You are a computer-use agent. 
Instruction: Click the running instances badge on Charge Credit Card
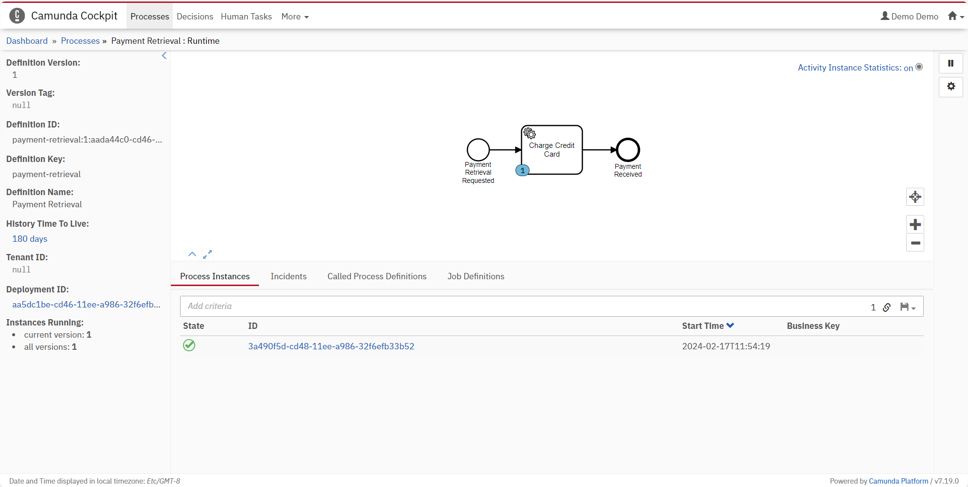(522, 170)
